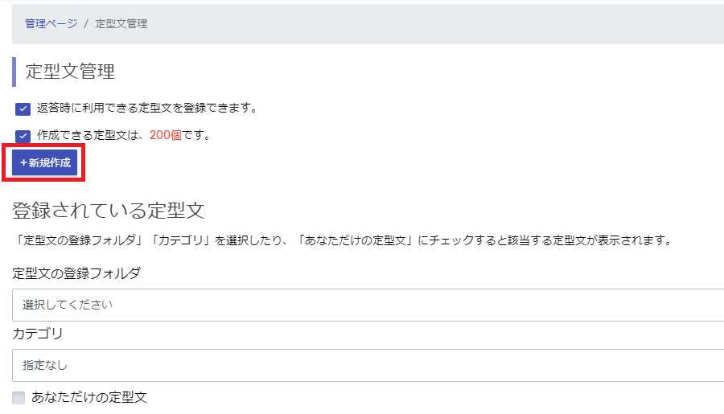Image resolution: width=724 pixels, height=414 pixels.
Task: Open the 管理ページ breadcrumb link
Action: tap(51, 23)
